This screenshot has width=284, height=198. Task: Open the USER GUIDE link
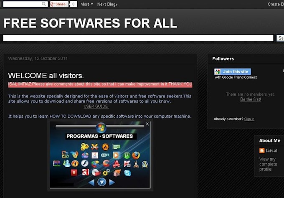(x=96, y=107)
